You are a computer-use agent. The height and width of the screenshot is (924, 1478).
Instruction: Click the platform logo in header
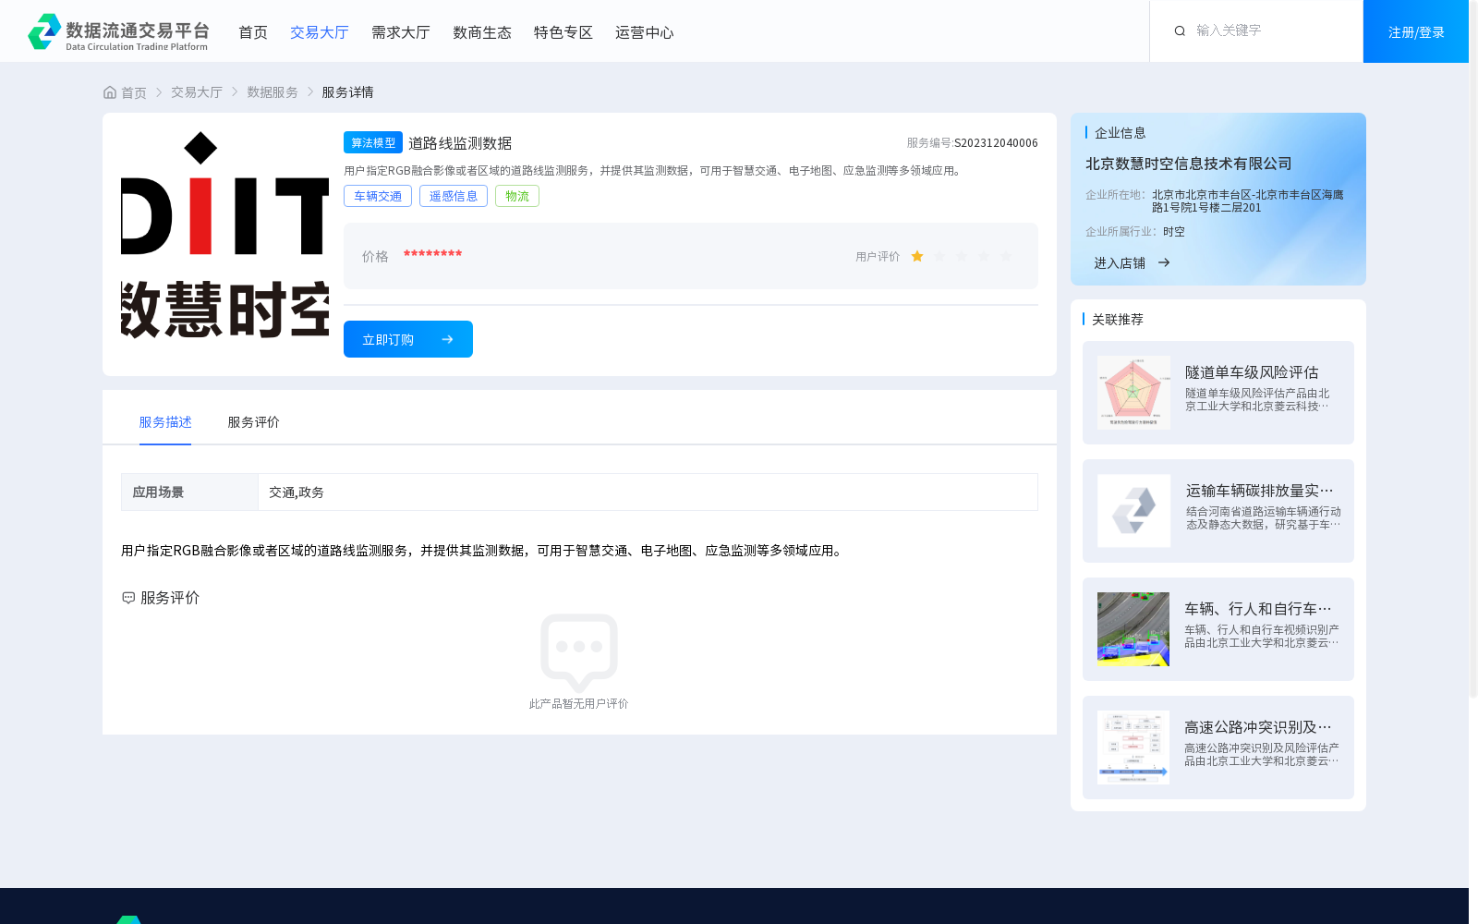pos(118,31)
